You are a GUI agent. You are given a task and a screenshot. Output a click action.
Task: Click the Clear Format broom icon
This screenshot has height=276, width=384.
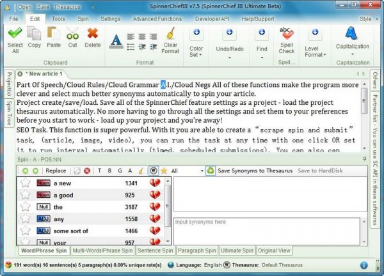point(170,33)
